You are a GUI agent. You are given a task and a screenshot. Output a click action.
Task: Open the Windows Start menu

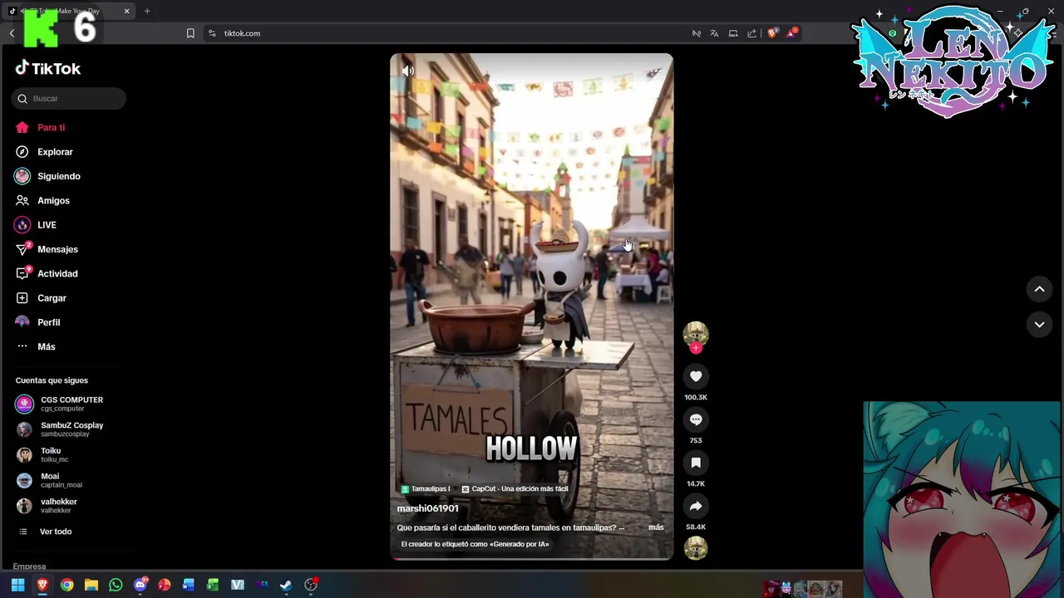(17, 585)
